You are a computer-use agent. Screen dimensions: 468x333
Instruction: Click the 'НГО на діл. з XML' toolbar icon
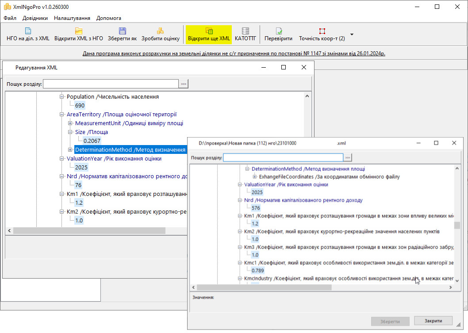(28, 31)
